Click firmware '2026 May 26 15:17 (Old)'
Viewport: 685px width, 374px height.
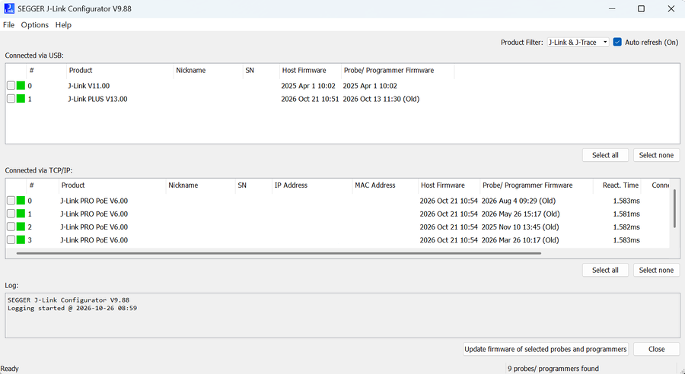(521, 214)
